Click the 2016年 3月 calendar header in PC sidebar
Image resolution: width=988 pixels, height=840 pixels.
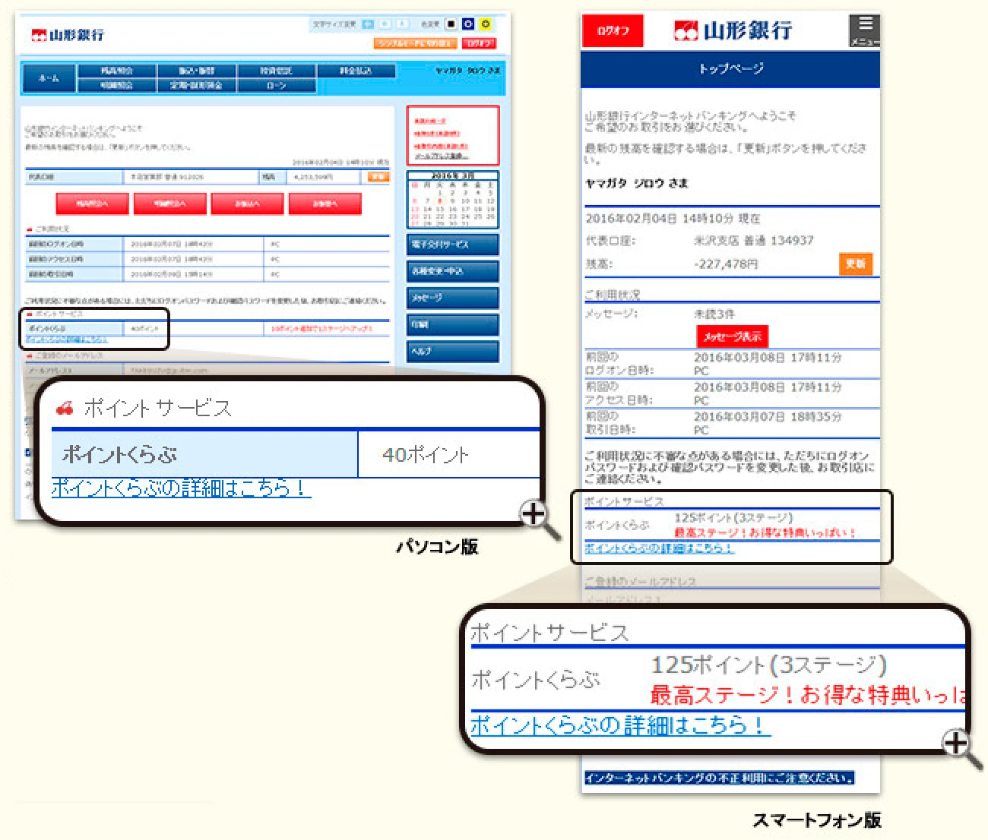(452, 176)
